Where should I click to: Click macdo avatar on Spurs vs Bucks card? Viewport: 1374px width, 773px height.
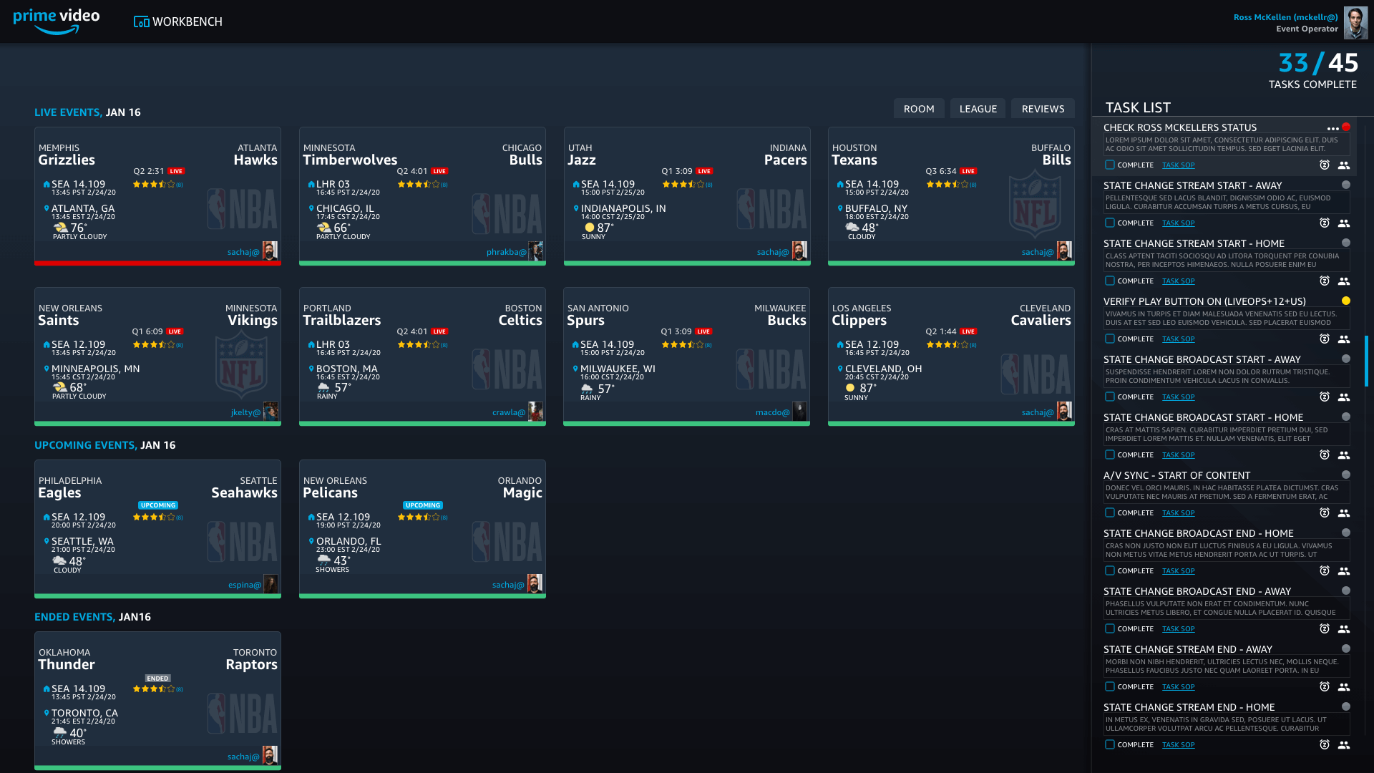[800, 412]
